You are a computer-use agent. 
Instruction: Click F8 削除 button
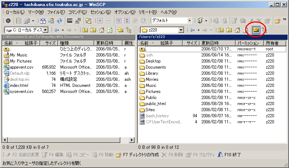point(173,155)
